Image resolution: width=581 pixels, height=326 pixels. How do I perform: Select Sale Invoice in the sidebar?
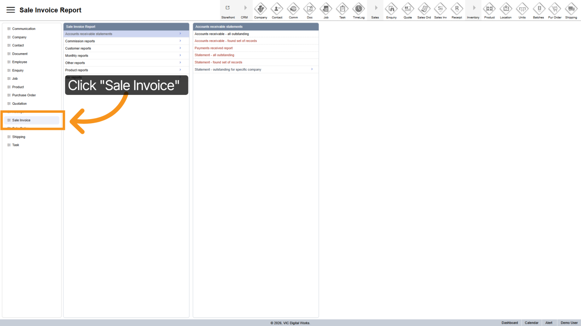21,120
